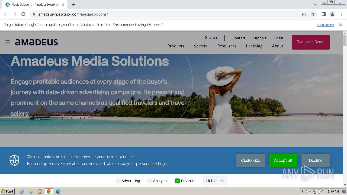Reload the page
The image size is (347, 195).
[23, 14]
